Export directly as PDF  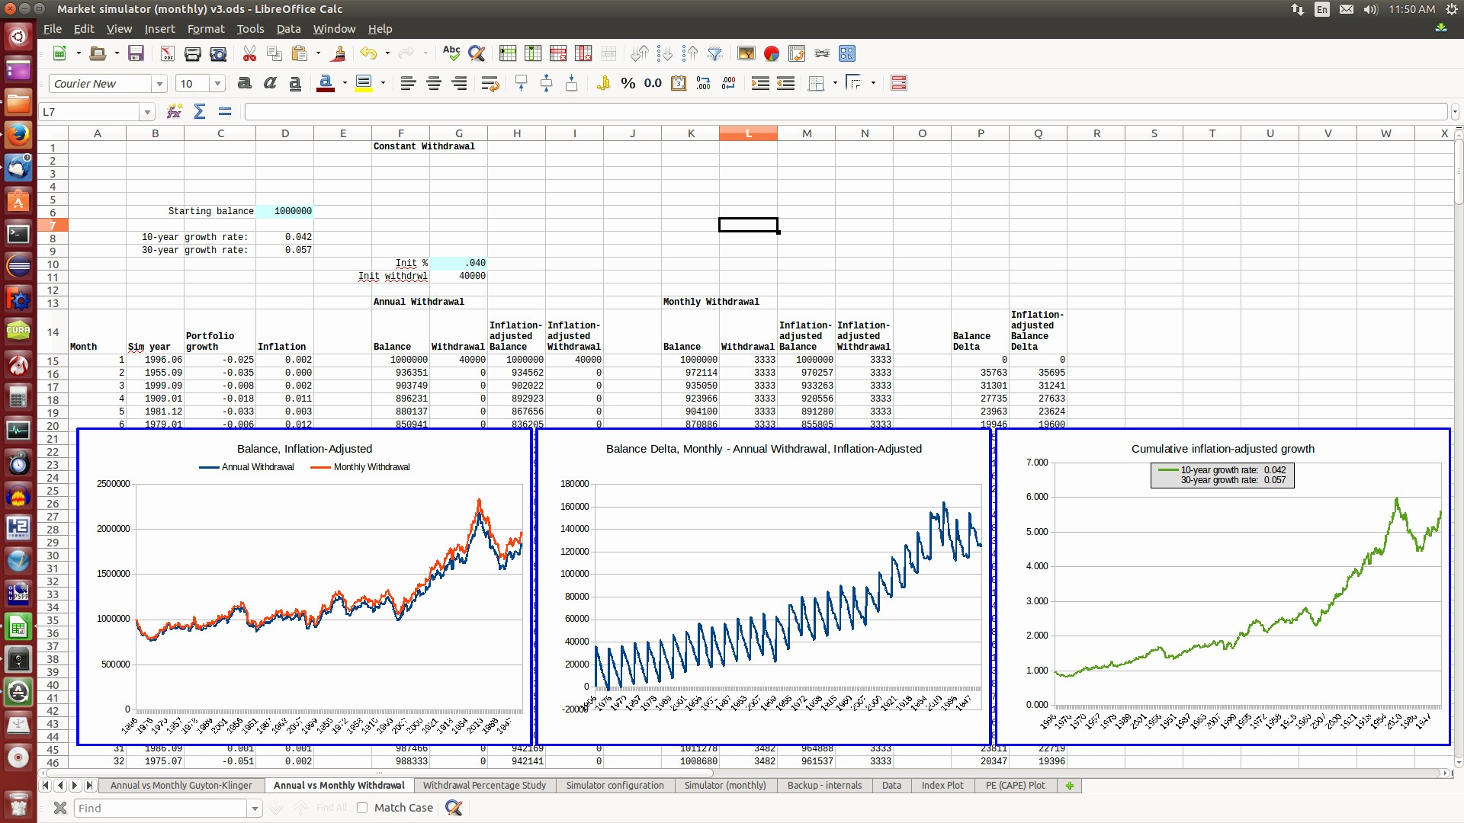(167, 53)
